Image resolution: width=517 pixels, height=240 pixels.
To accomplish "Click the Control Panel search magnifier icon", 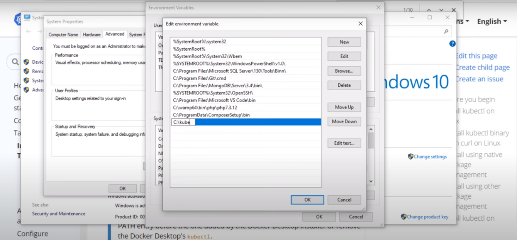I will tap(446, 32).
